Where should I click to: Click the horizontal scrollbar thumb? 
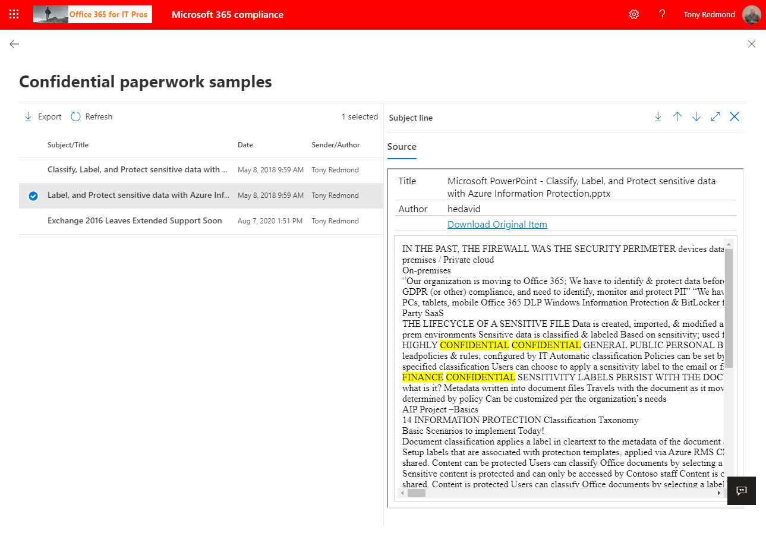417,493
